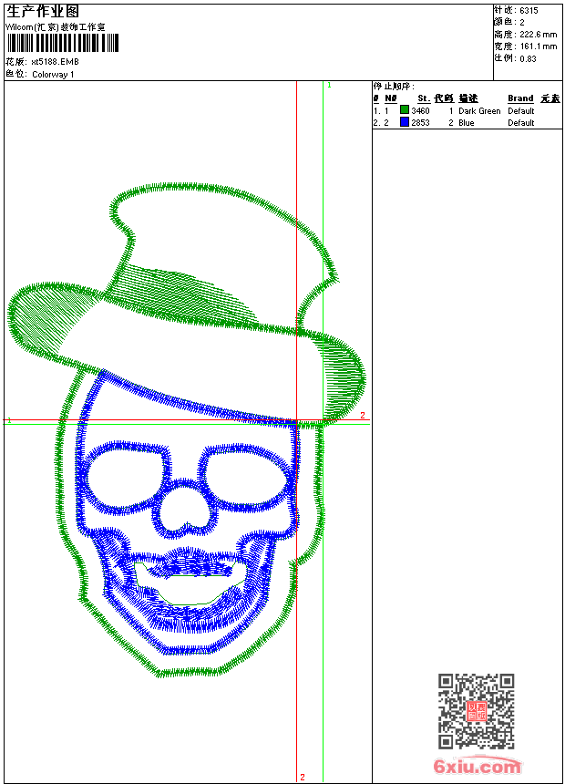Click the 'St.' column header
Viewport: 565px width, 784px height.
pyautogui.click(x=423, y=98)
